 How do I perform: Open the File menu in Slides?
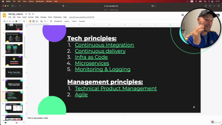[x=10, y=17]
